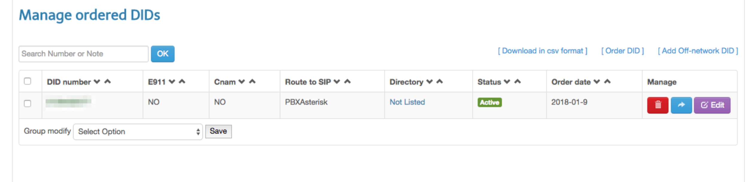Sort Route to SIP column descending
Viewport: 748px width, 182px height.
(337, 82)
